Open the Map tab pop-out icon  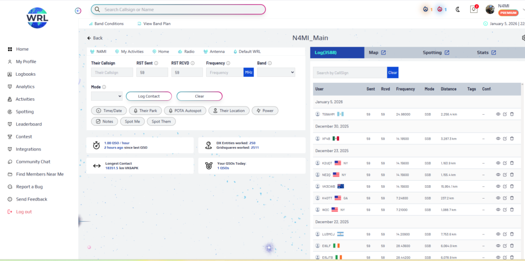point(383,53)
